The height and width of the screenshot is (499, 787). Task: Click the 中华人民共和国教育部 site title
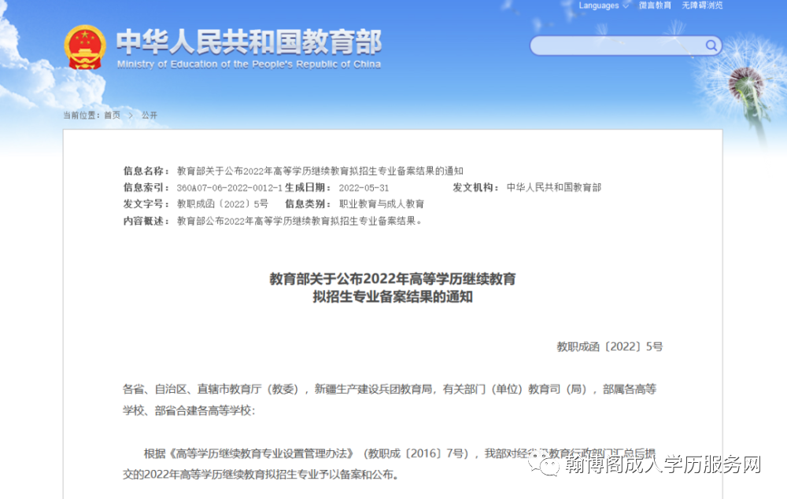point(249,42)
